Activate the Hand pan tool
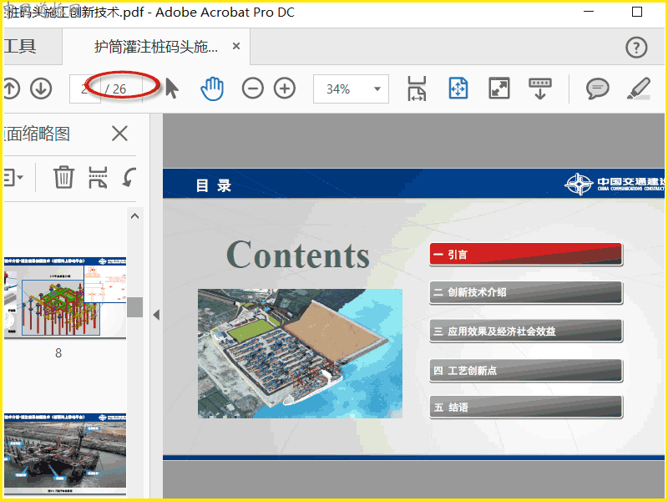668x501 pixels. tap(212, 89)
